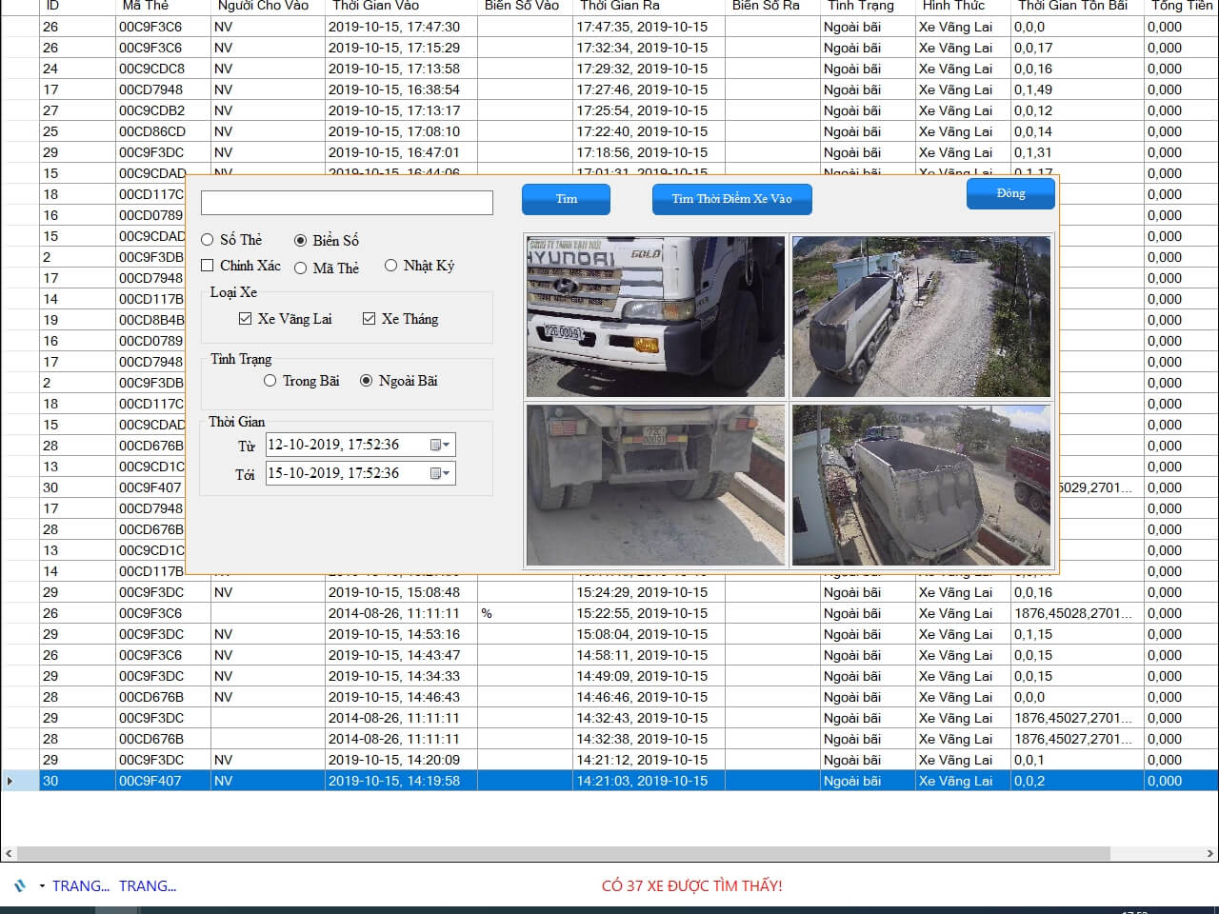1219x914 pixels.
Task: Select the Số Thẻ radio option
Action: click(x=208, y=240)
